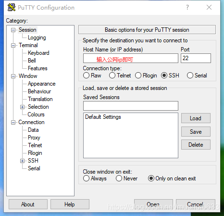Click the About button
This screenshot has width=224, height=216.
click(x=28, y=204)
